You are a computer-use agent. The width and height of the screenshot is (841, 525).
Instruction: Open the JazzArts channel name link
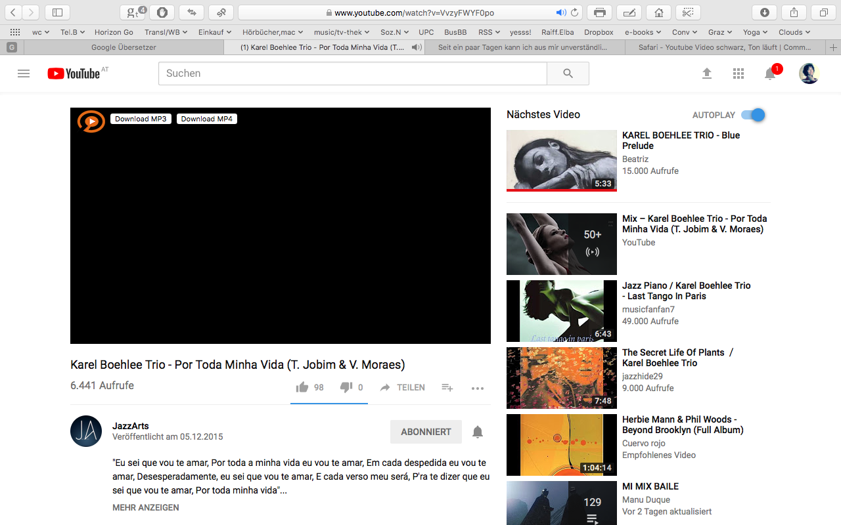pos(131,426)
